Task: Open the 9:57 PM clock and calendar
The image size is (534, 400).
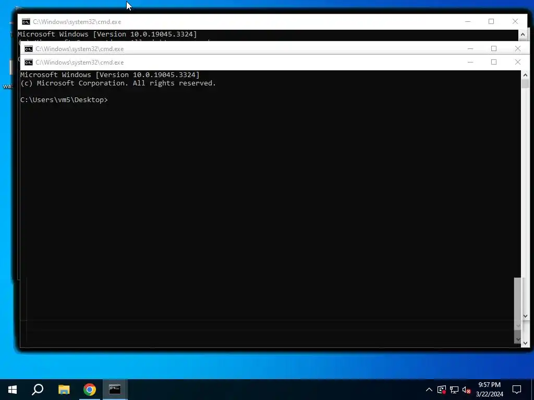Action: tap(489, 390)
